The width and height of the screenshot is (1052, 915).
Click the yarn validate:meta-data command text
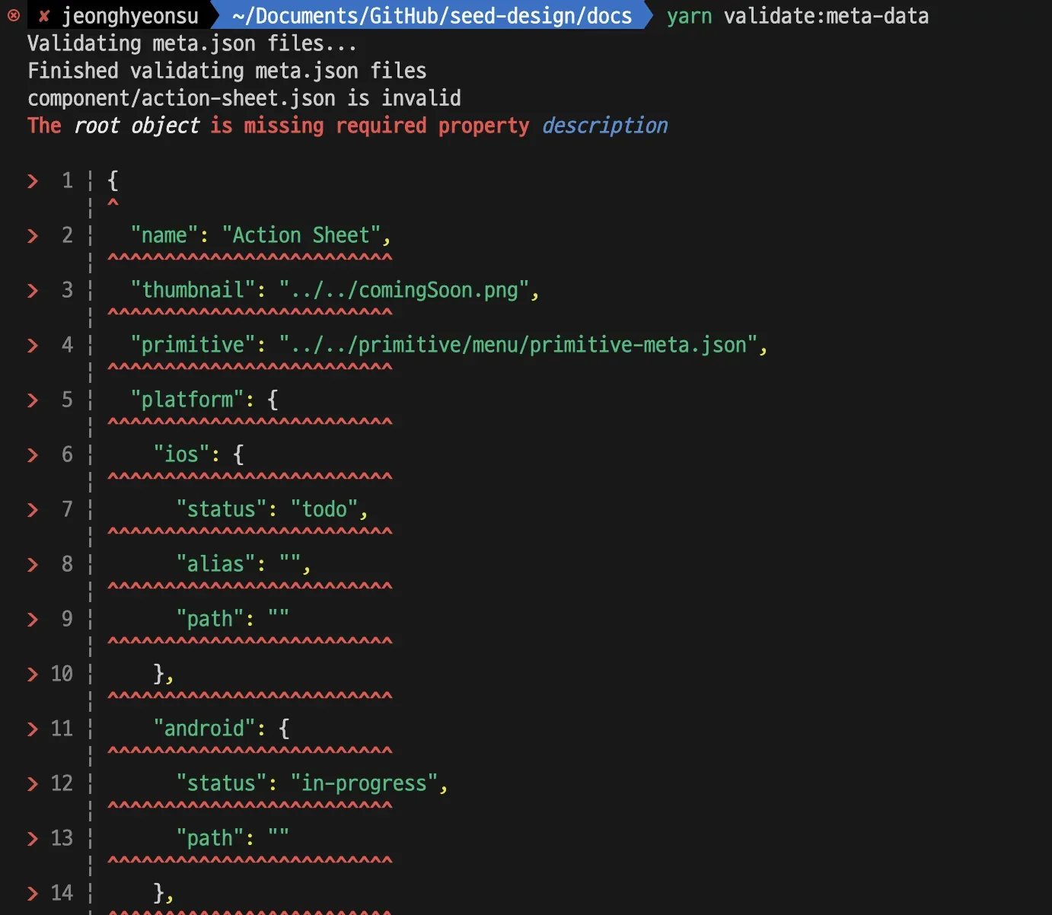tap(797, 16)
